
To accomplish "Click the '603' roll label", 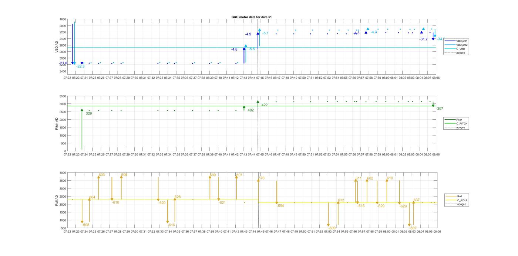I will click(x=102, y=175).
